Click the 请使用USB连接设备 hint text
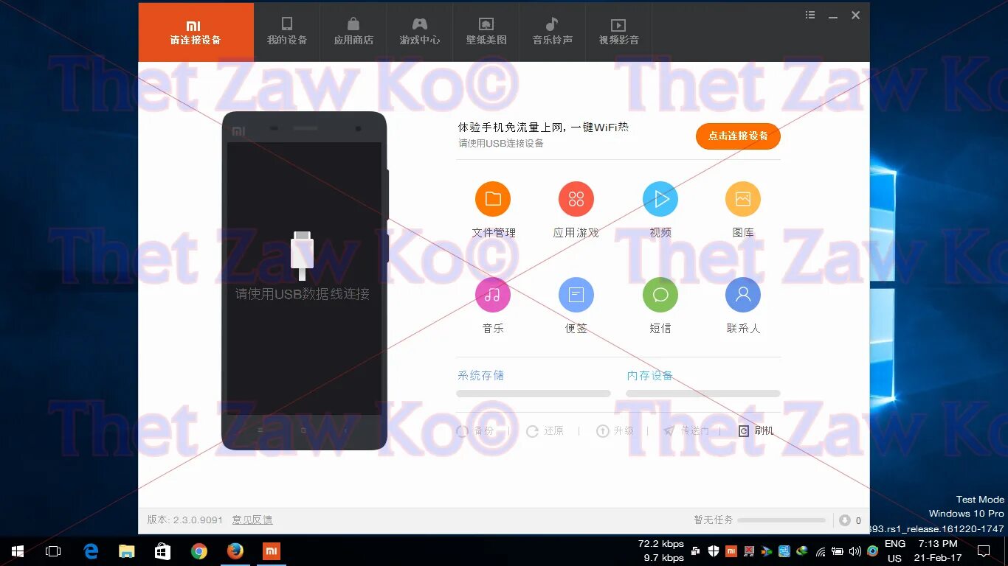The height and width of the screenshot is (566, 1008). 501,143
